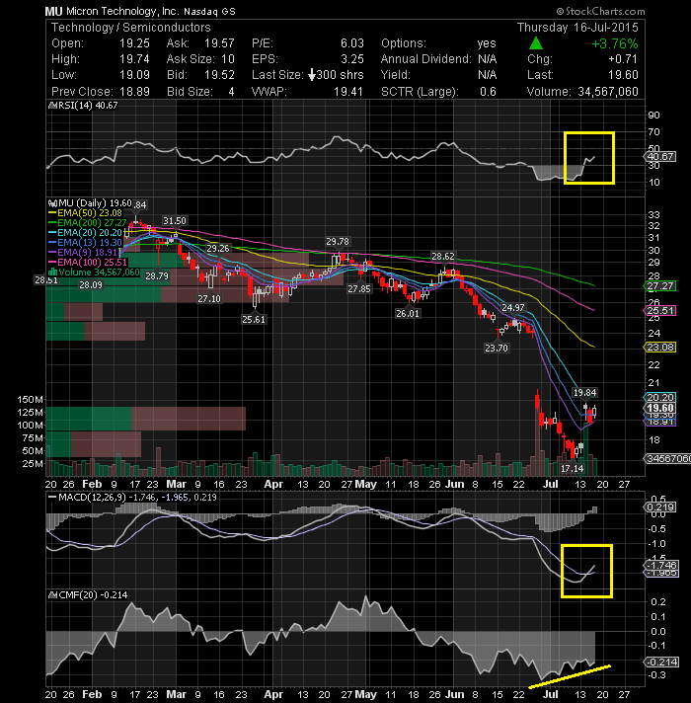Click the CMF(20) -0.214 panel label
Screen dimensions: 691x703
tap(88, 595)
